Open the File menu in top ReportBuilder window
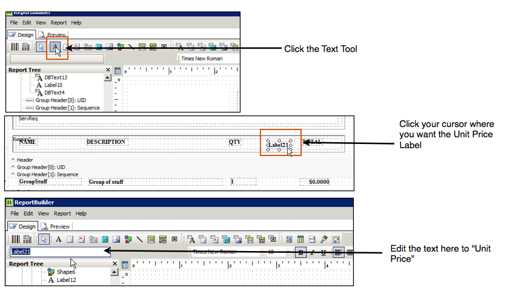This screenshot has height=297, width=507. tap(14, 22)
